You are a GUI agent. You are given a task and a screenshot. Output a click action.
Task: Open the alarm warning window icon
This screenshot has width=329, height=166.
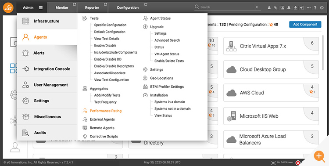point(283,8)
